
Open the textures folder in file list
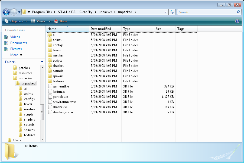pos(58,81)
